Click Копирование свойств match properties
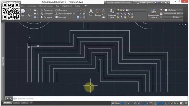The image size is (189, 106). click(154, 14)
